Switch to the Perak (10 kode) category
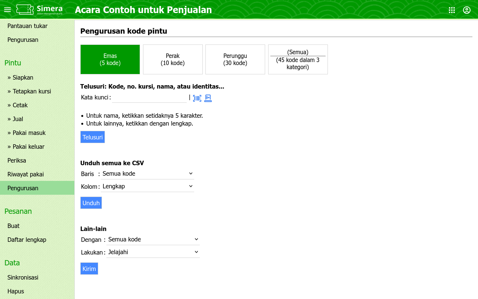The image size is (478, 299). 173,59
